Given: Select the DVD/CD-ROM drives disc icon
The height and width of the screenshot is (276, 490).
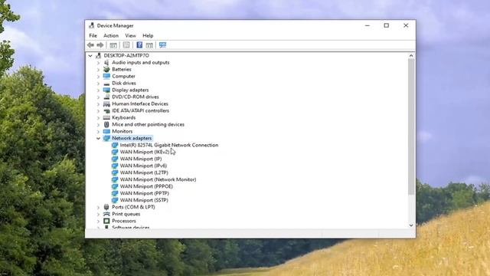Looking at the screenshot, I should (106, 97).
